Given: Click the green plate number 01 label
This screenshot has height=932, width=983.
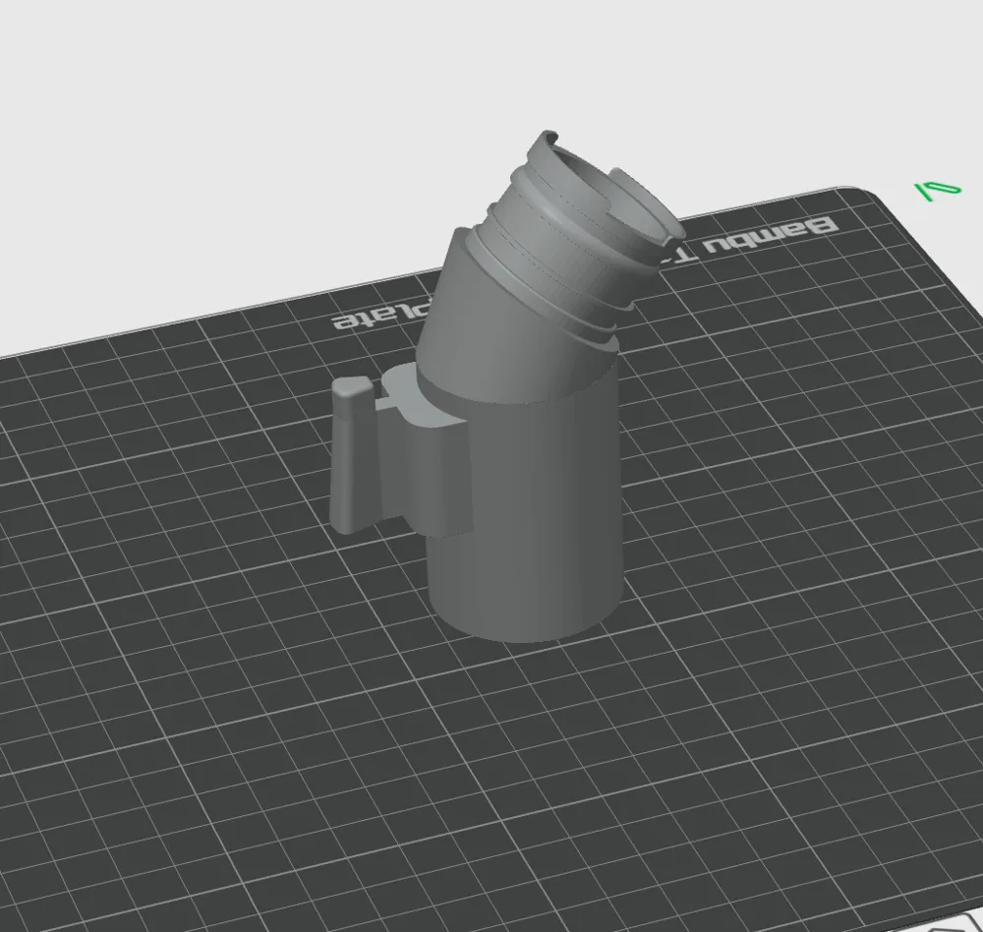Looking at the screenshot, I should pos(938,191).
